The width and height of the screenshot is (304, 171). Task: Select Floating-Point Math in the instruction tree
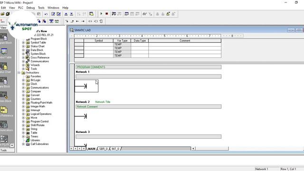click(x=41, y=103)
